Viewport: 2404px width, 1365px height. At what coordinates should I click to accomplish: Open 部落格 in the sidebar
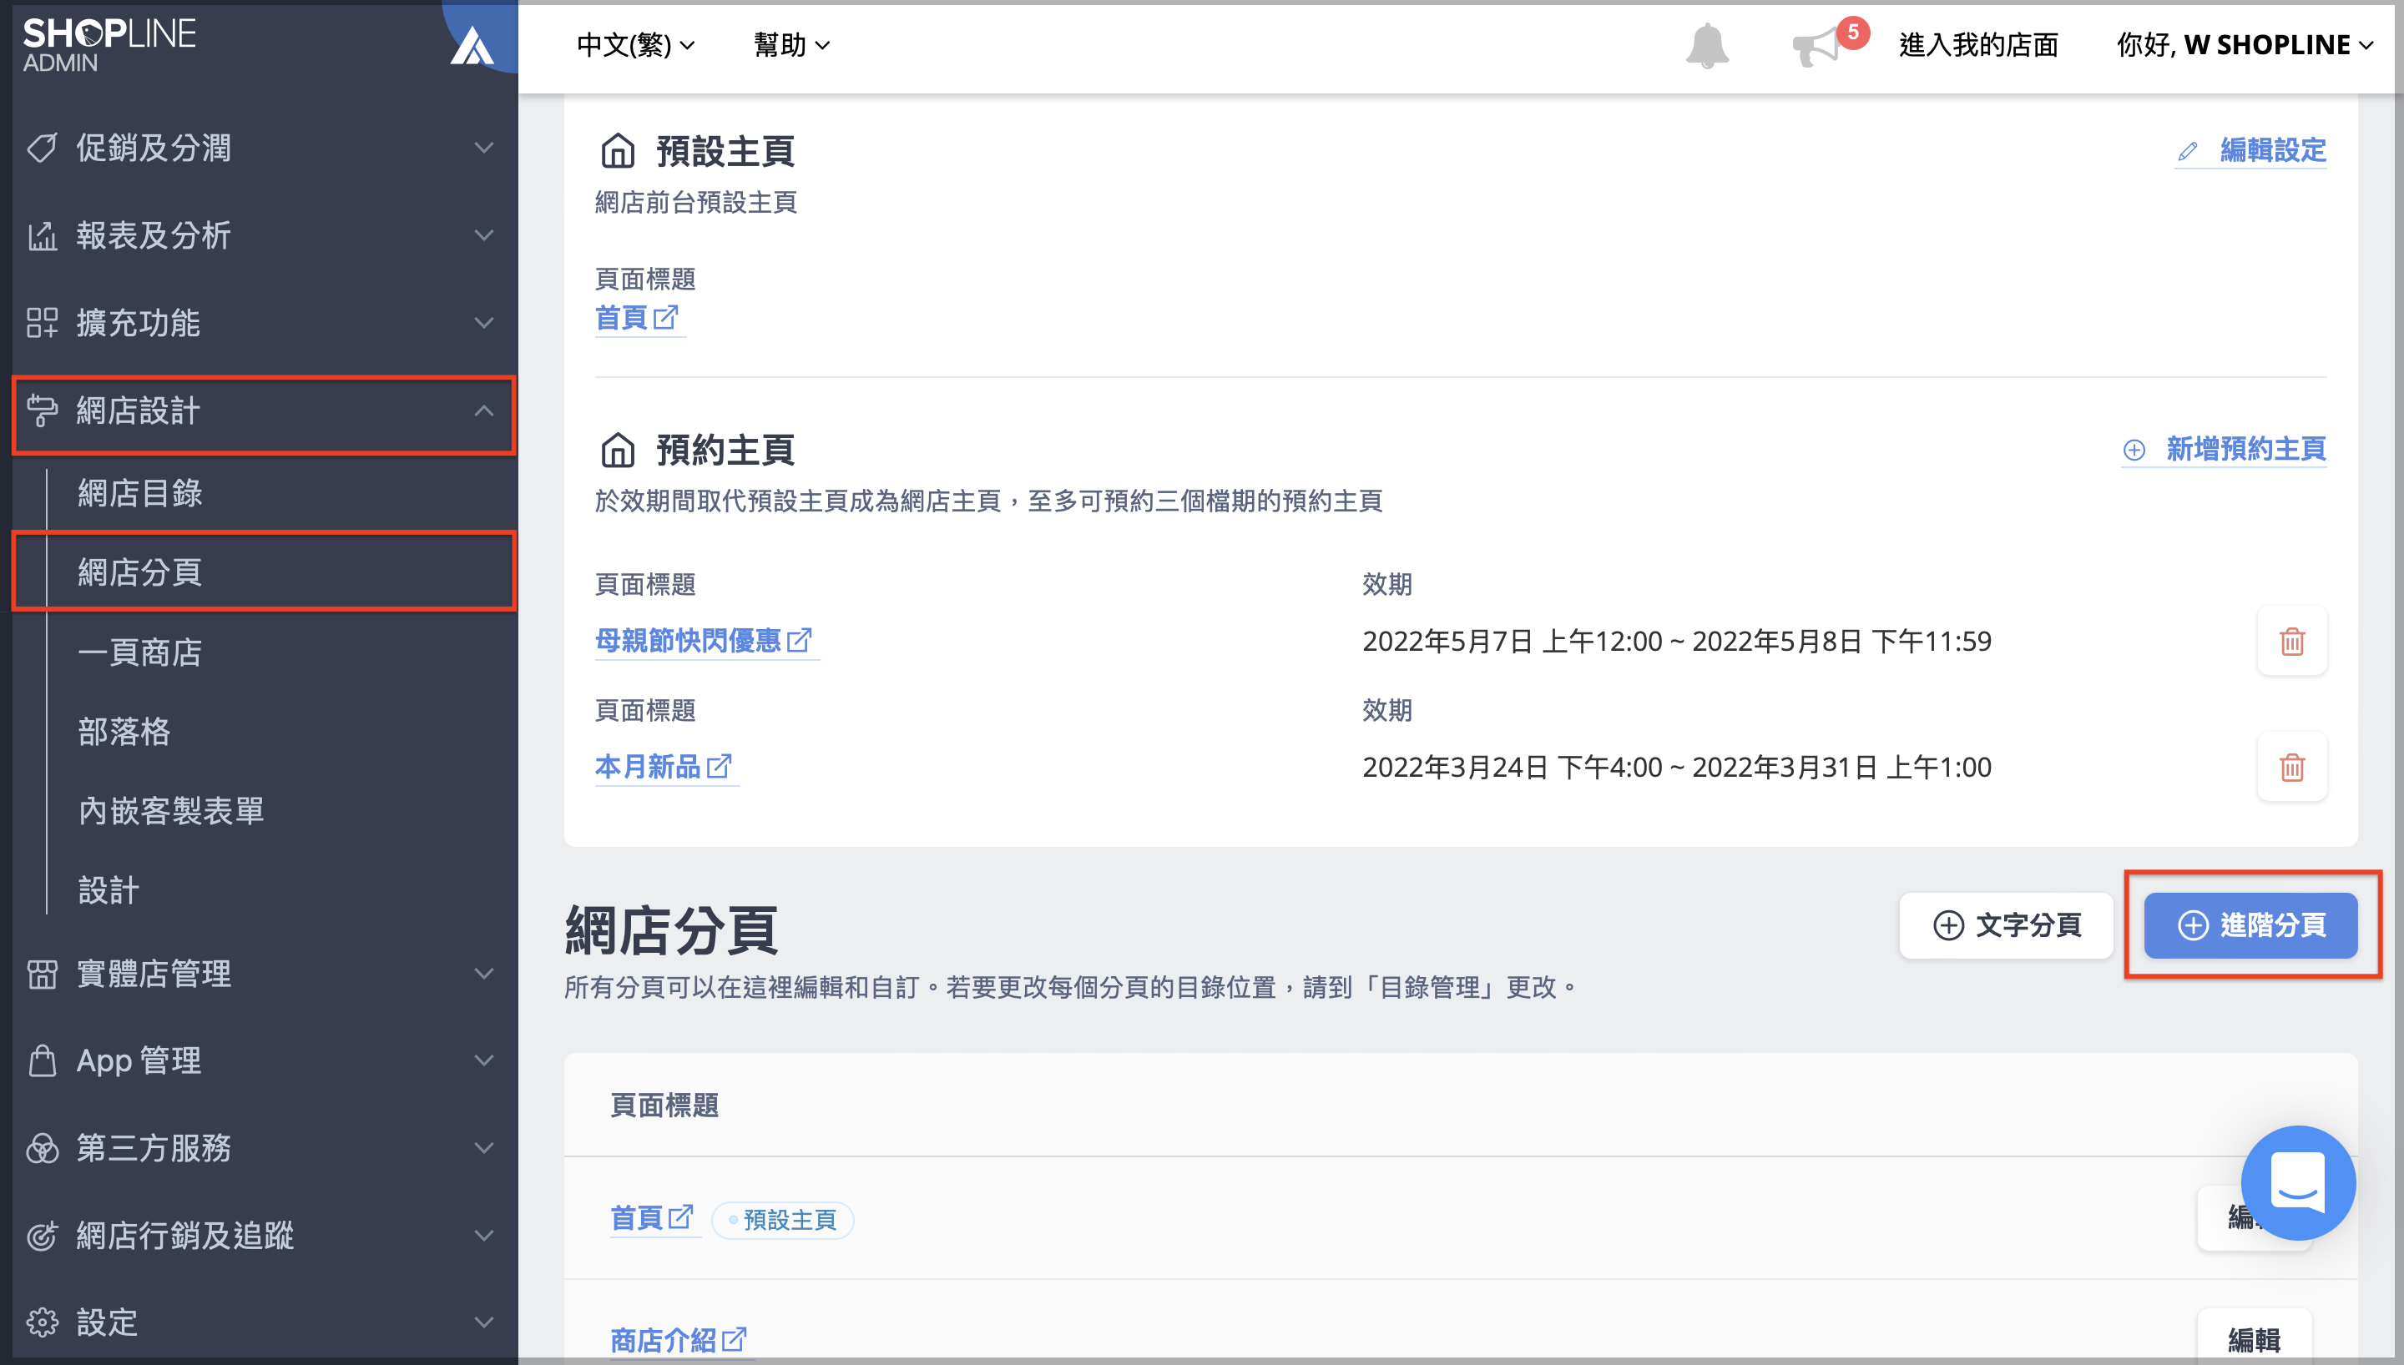[x=124, y=731]
